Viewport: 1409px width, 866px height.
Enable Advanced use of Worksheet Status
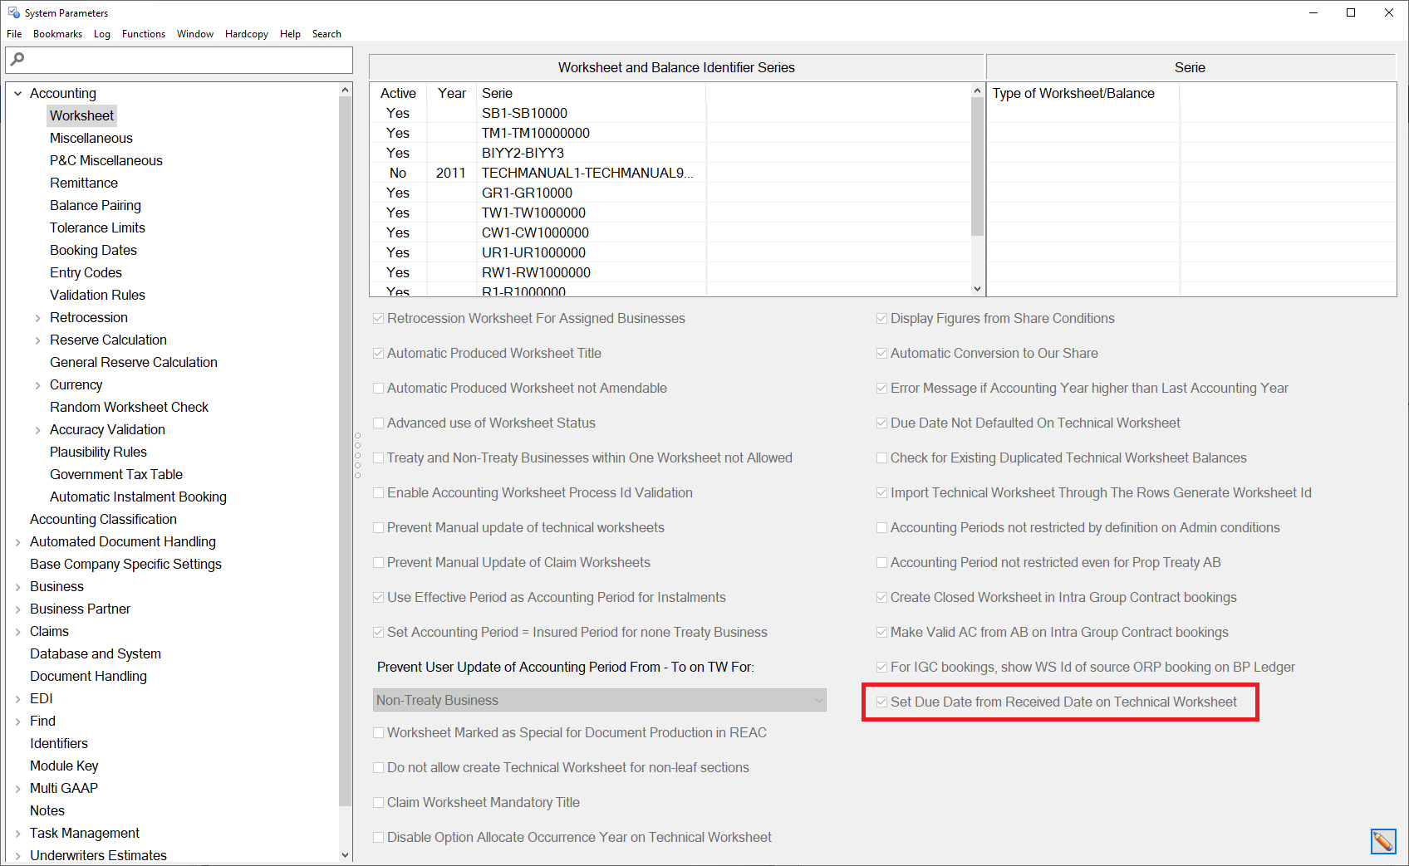coord(379,423)
